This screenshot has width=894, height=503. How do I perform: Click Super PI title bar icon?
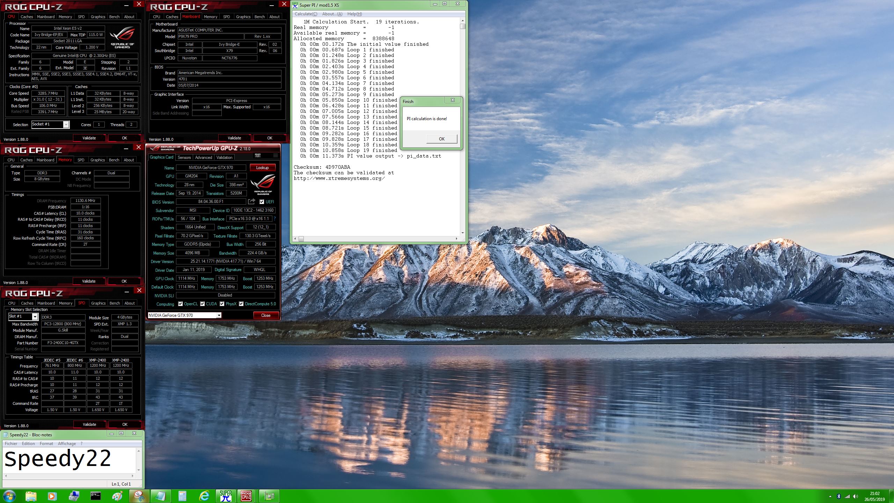295,5
